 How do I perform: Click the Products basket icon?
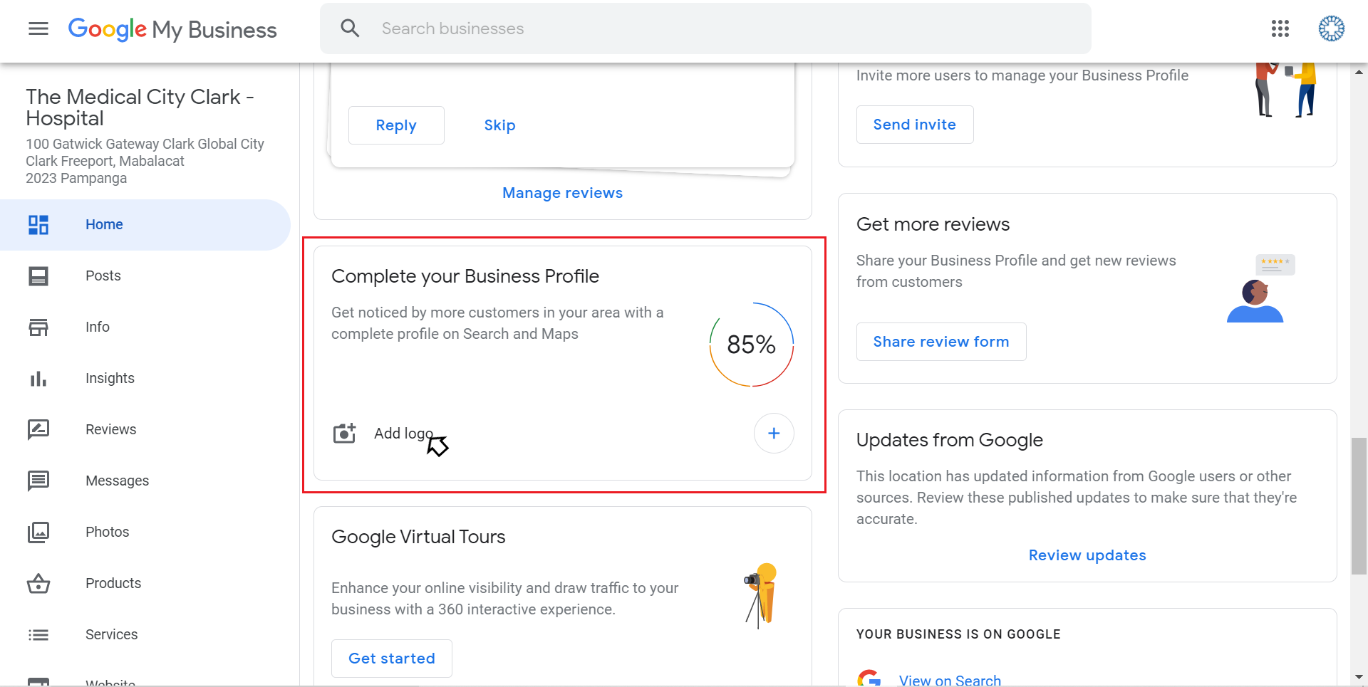click(x=38, y=584)
